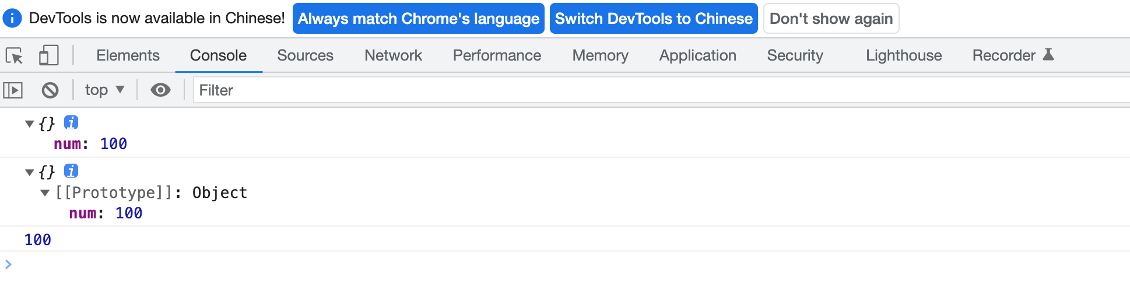The image size is (1130, 297).
Task: Click the Recorder flask preview icon
Action: [1048, 55]
